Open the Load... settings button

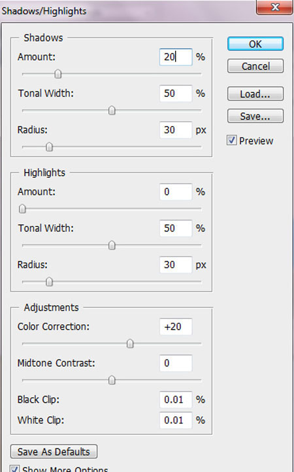tap(255, 94)
